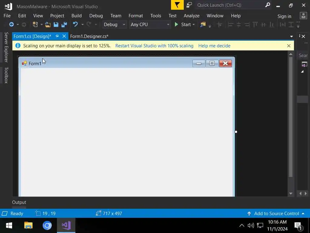Open the Help menu
This screenshot has height=233, width=310.
click(236, 16)
